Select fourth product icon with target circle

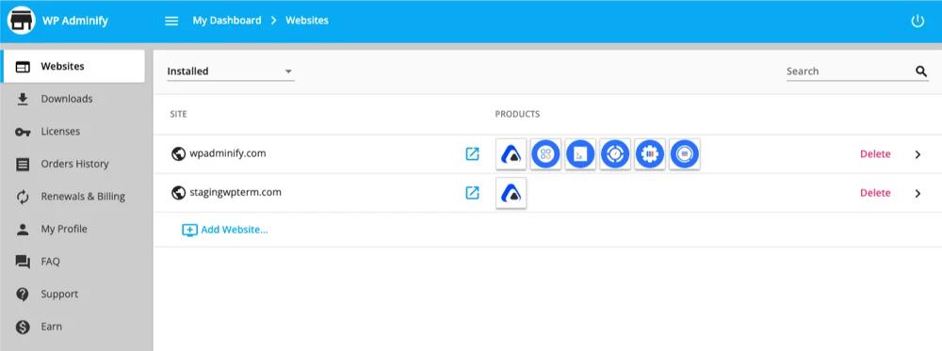tap(615, 154)
